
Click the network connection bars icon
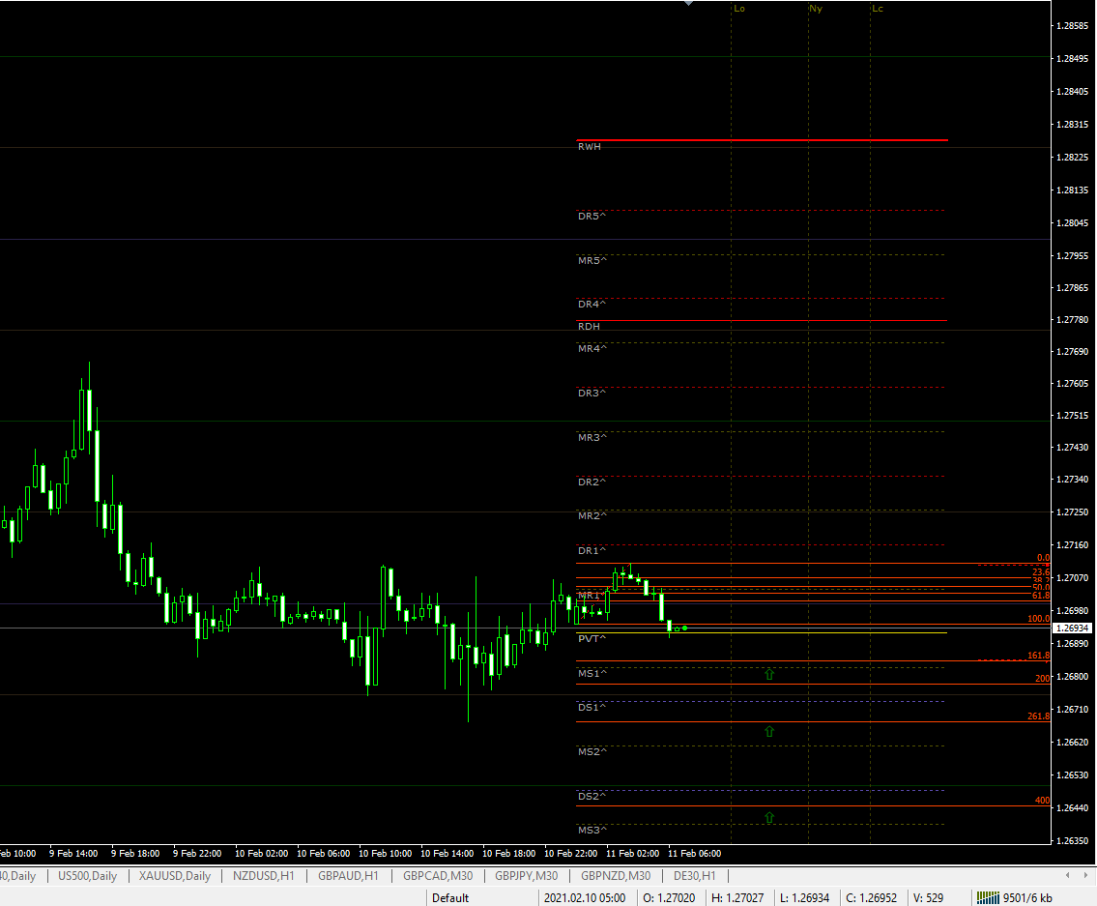coord(988,897)
